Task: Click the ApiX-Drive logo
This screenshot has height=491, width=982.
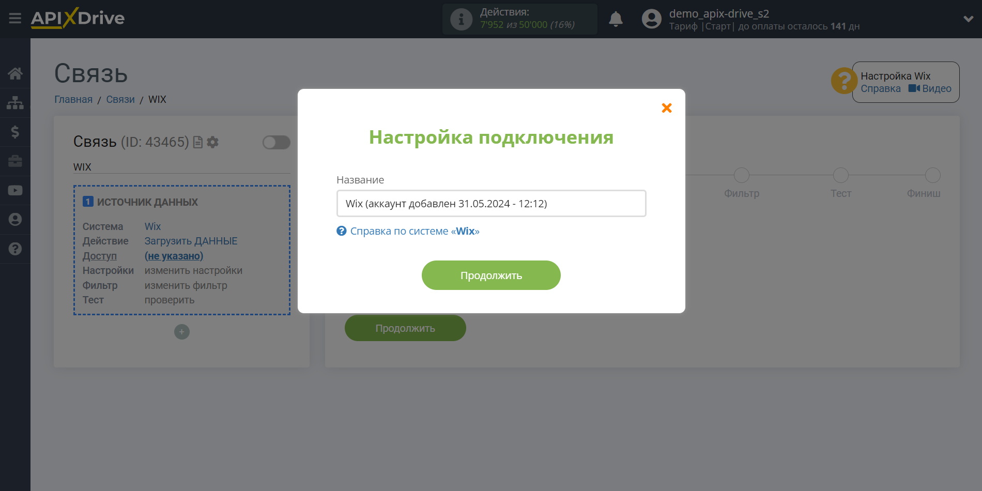Action: coord(78,18)
